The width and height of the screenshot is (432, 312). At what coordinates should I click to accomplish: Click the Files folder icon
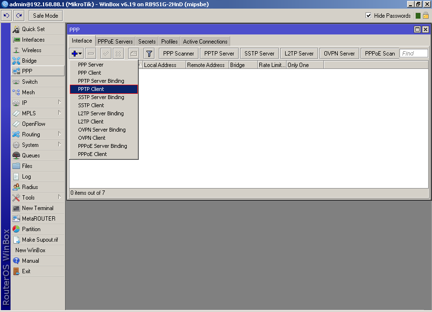[x=16, y=166]
